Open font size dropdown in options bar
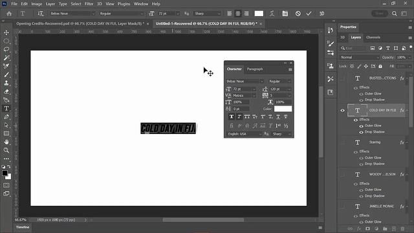414x233 pixels. click(x=177, y=14)
